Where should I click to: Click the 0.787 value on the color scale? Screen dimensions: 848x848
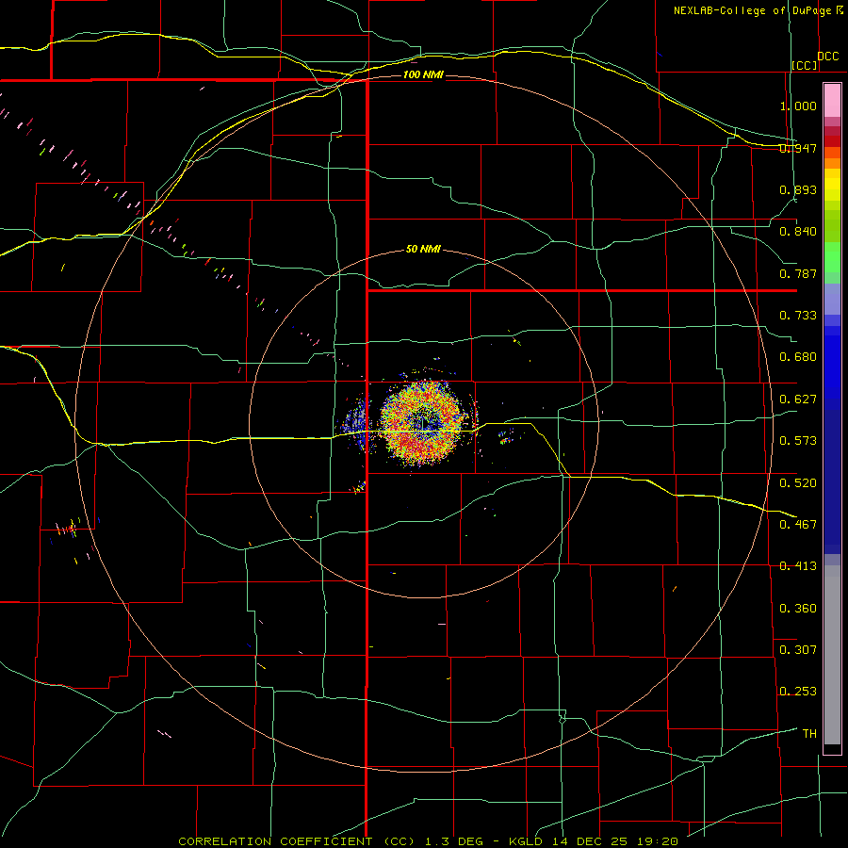[798, 273]
